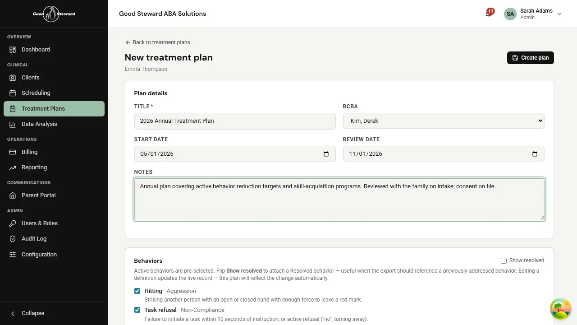Viewport: 577px width, 325px height.
Task: Go back to treatment plans
Action: 157,42
